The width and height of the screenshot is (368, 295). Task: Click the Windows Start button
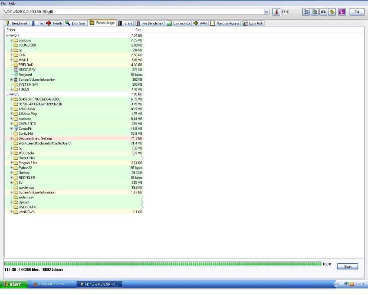point(14,284)
